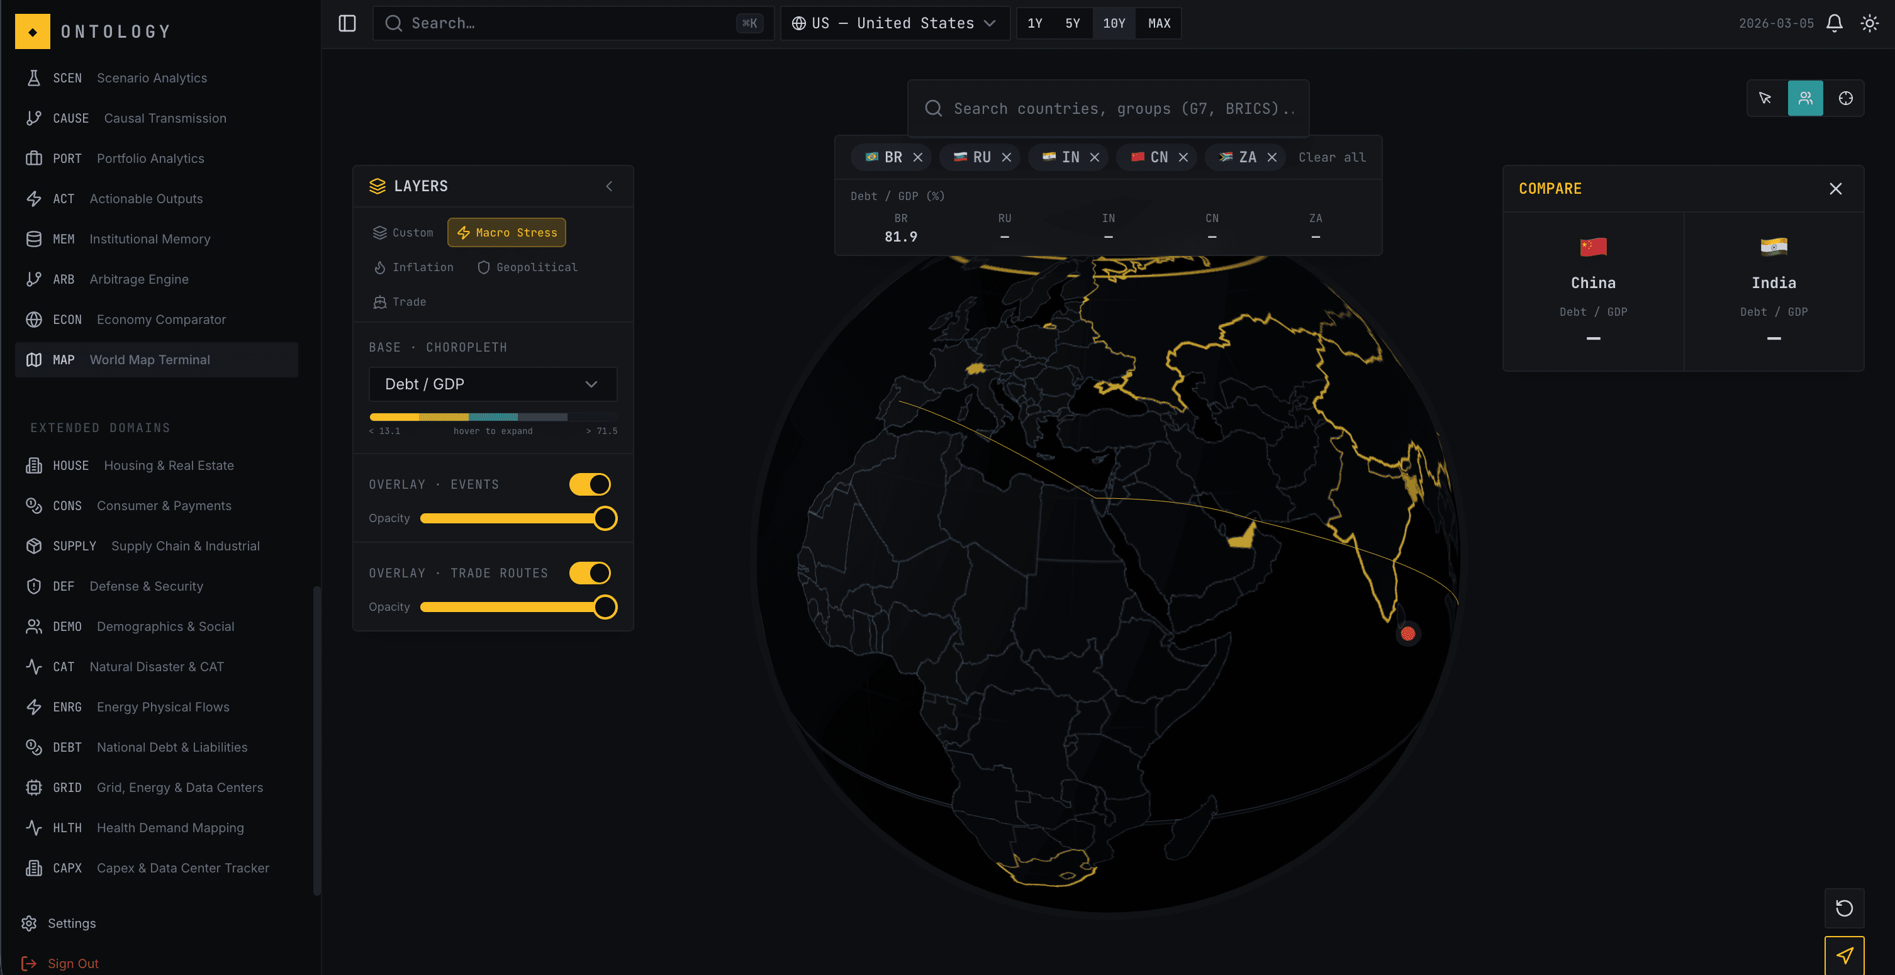Open Scenario Analytics from the sidebar
This screenshot has height=975, width=1895.
[x=151, y=77]
